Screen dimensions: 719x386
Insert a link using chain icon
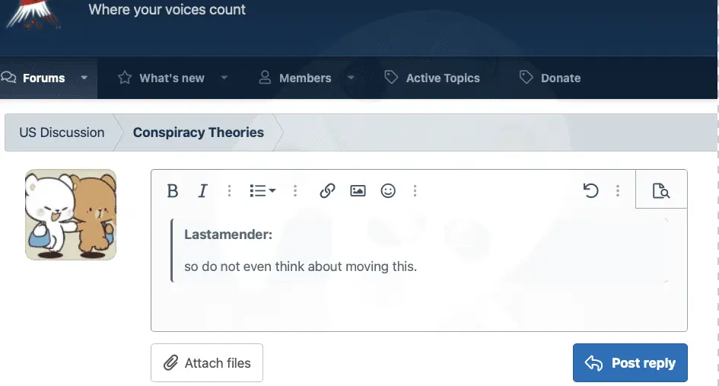[327, 191]
